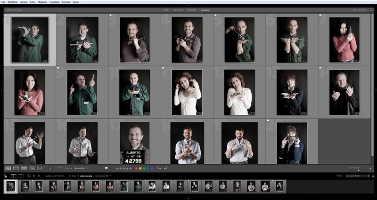Switch filmstrip filters on or off

tap(373, 176)
